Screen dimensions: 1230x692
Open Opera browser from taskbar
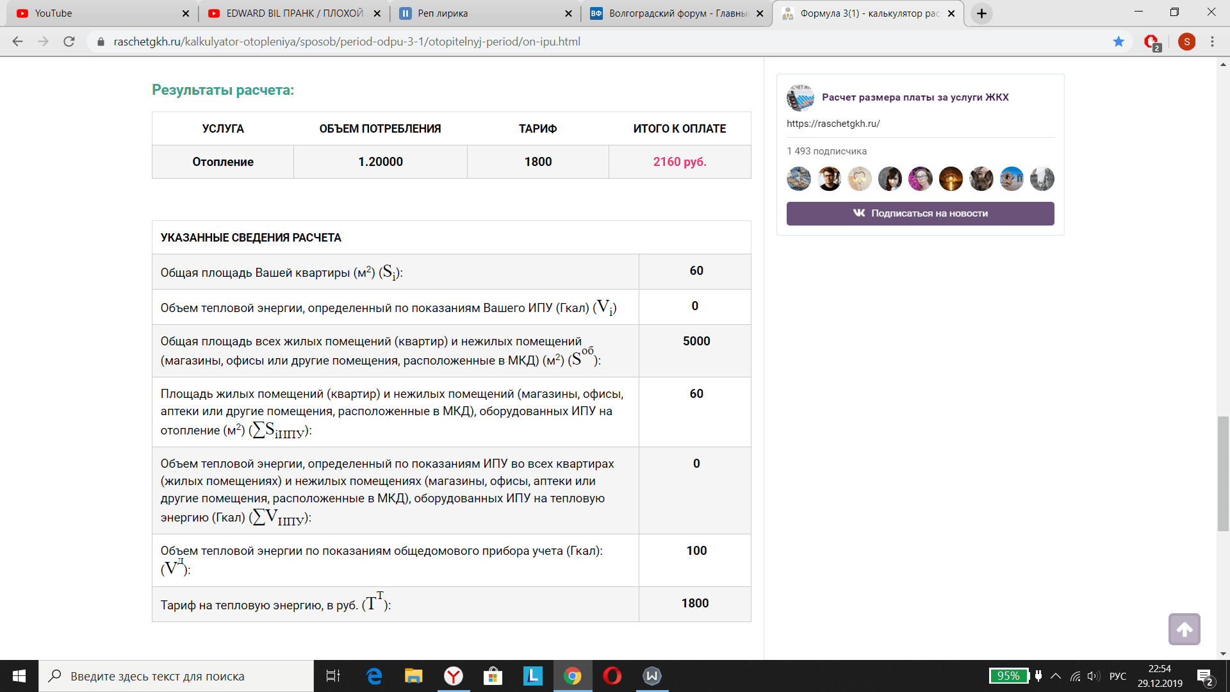(612, 676)
